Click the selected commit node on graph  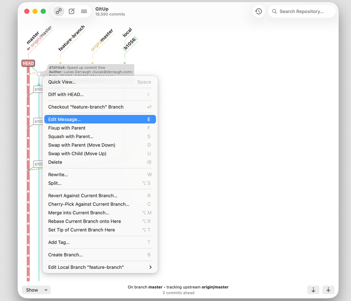pos(39,74)
